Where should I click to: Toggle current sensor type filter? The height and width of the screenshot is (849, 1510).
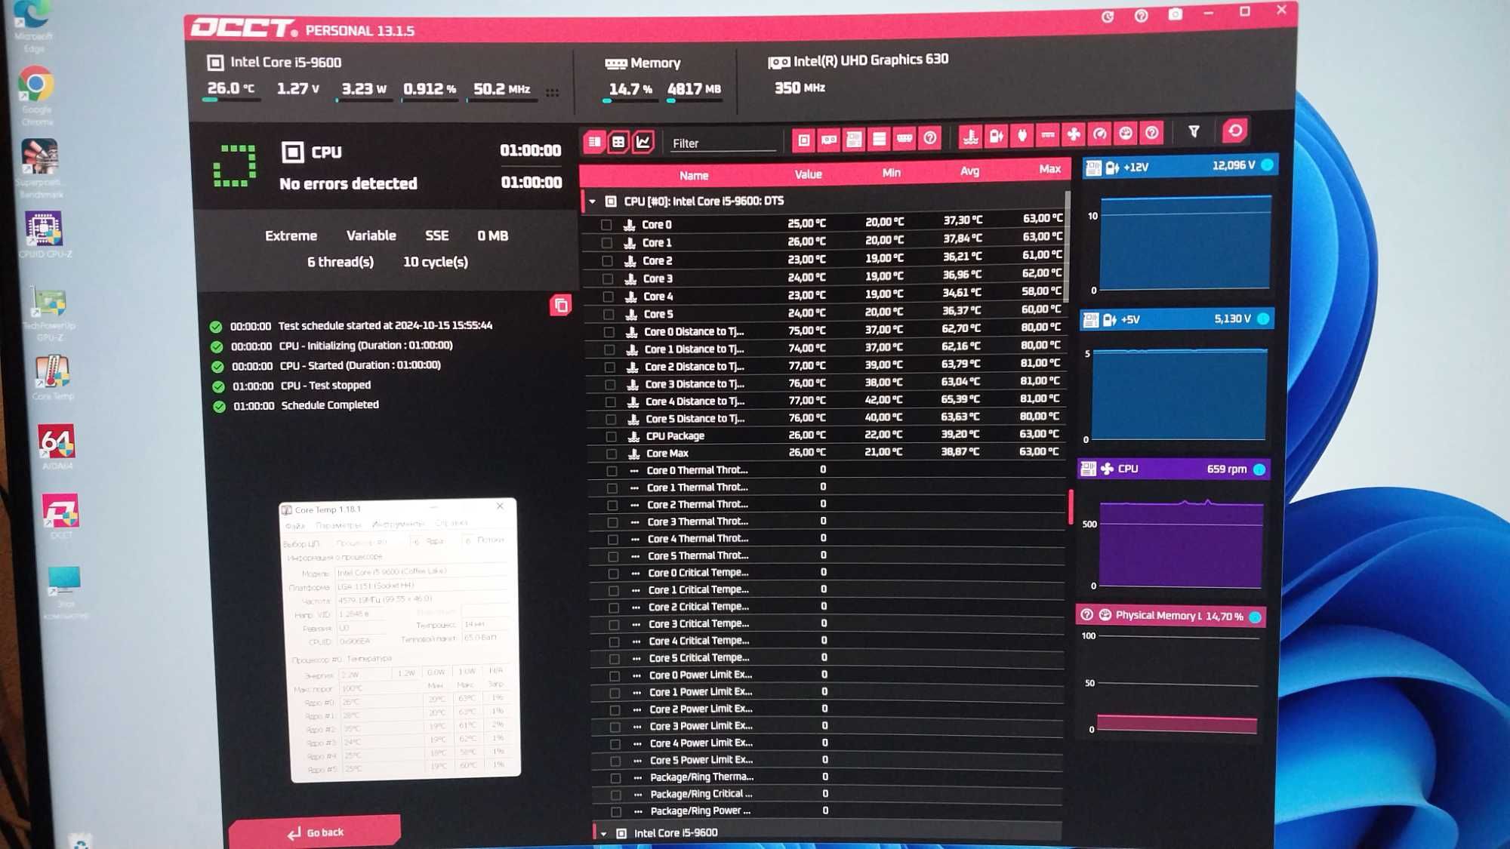point(1048,135)
